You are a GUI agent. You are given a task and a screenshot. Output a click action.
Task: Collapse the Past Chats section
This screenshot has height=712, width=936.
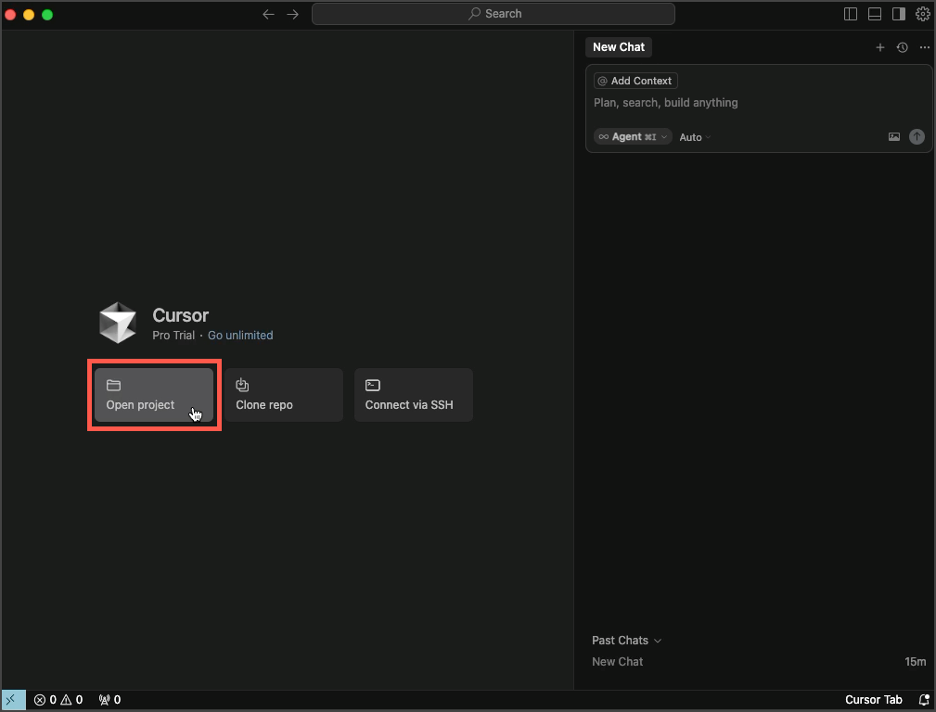(x=626, y=641)
